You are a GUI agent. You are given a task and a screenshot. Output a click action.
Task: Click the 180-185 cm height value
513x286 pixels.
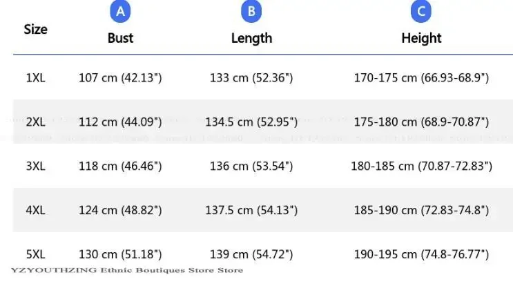421,166
